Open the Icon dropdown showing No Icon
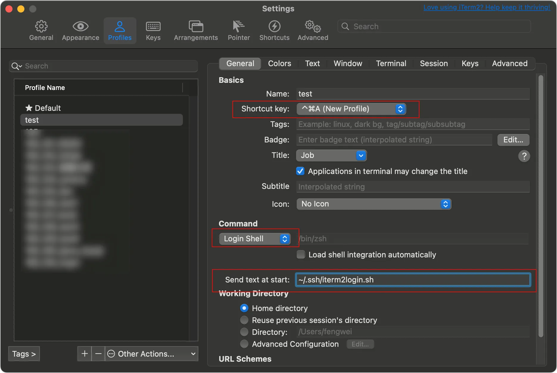 point(374,204)
